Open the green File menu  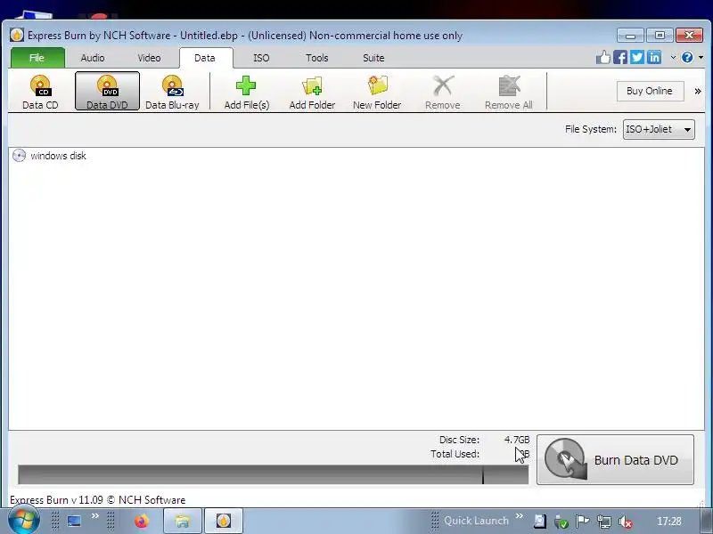37,58
